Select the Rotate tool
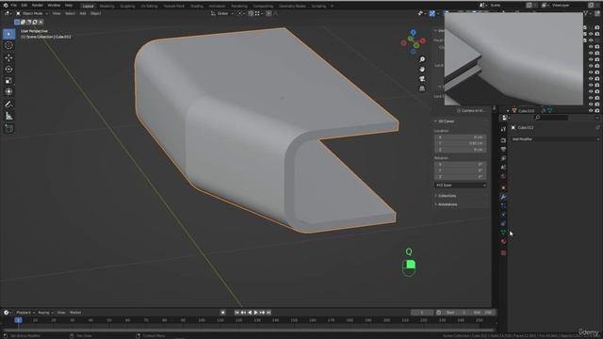603x339 pixels. pos(8,69)
